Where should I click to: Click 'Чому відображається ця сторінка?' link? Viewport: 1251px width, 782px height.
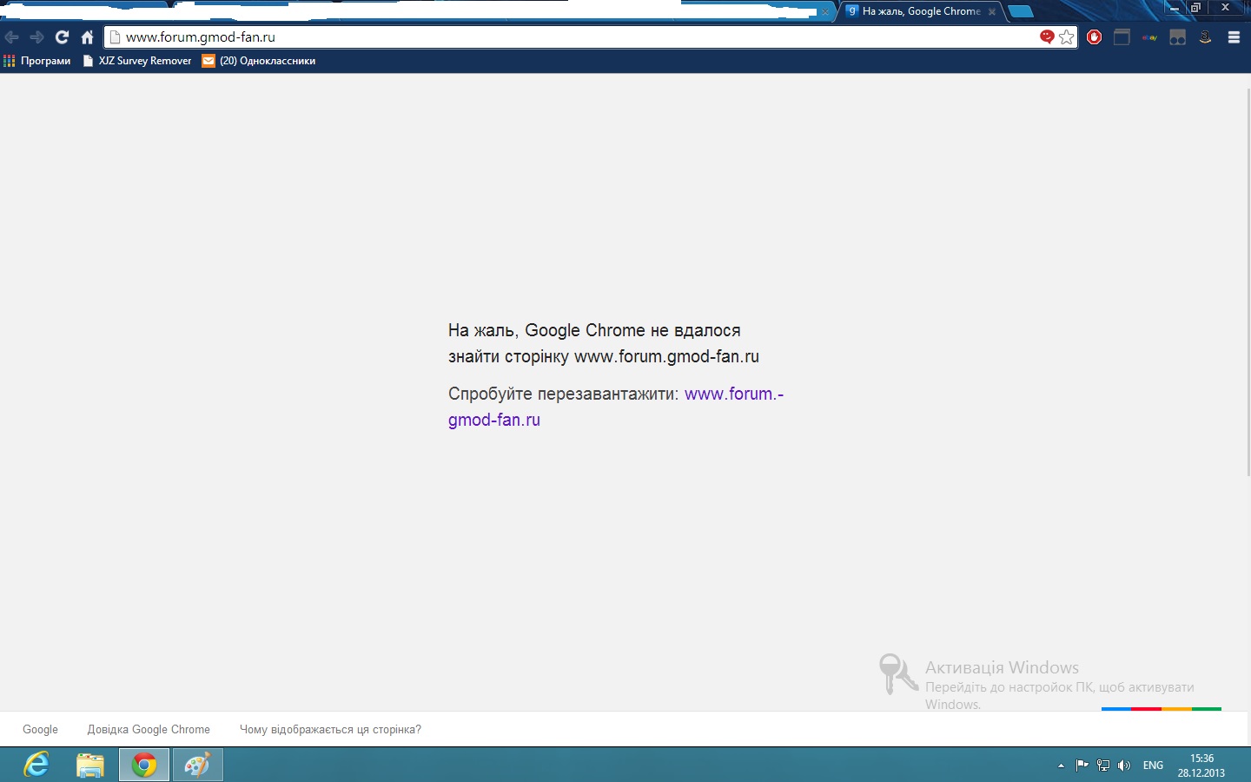(x=330, y=730)
